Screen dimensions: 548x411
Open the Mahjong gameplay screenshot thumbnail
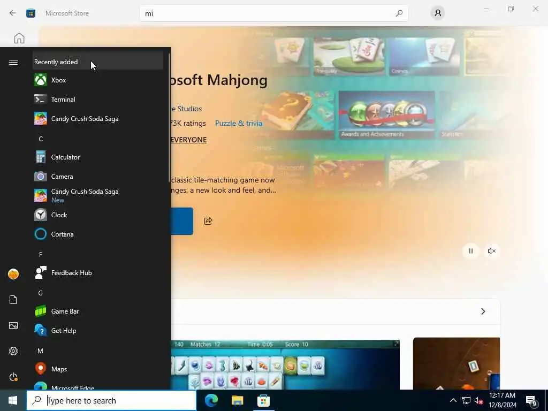[x=286, y=365]
